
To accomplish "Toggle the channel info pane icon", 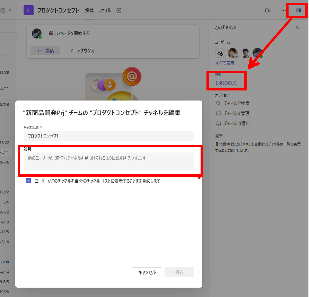I will 299,10.
